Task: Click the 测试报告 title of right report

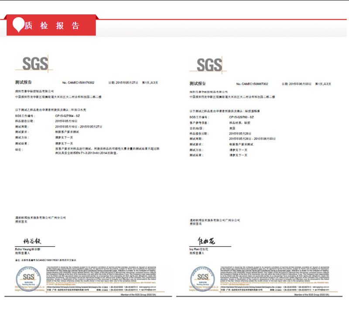Action: [x=198, y=84]
